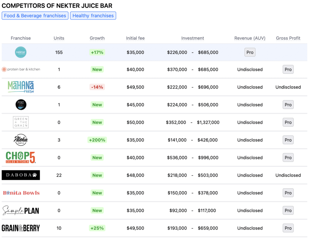Select the Aloha Poke Co logo

point(21,140)
